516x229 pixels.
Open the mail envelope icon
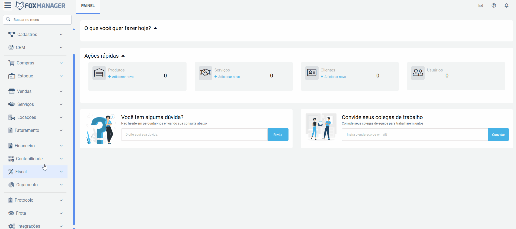[x=480, y=5]
